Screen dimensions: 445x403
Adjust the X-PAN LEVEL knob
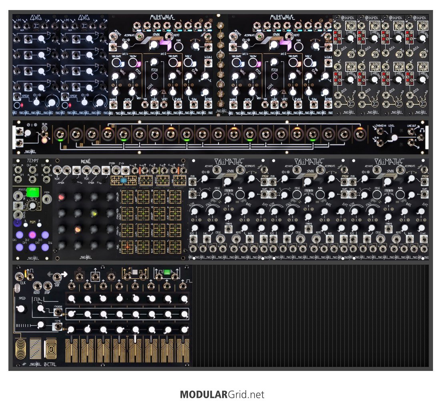(394, 138)
